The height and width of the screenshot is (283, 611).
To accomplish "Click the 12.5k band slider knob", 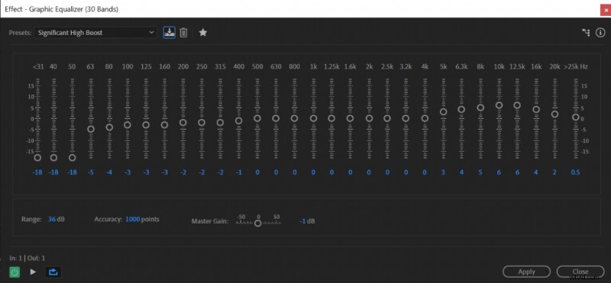I will tap(517, 105).
